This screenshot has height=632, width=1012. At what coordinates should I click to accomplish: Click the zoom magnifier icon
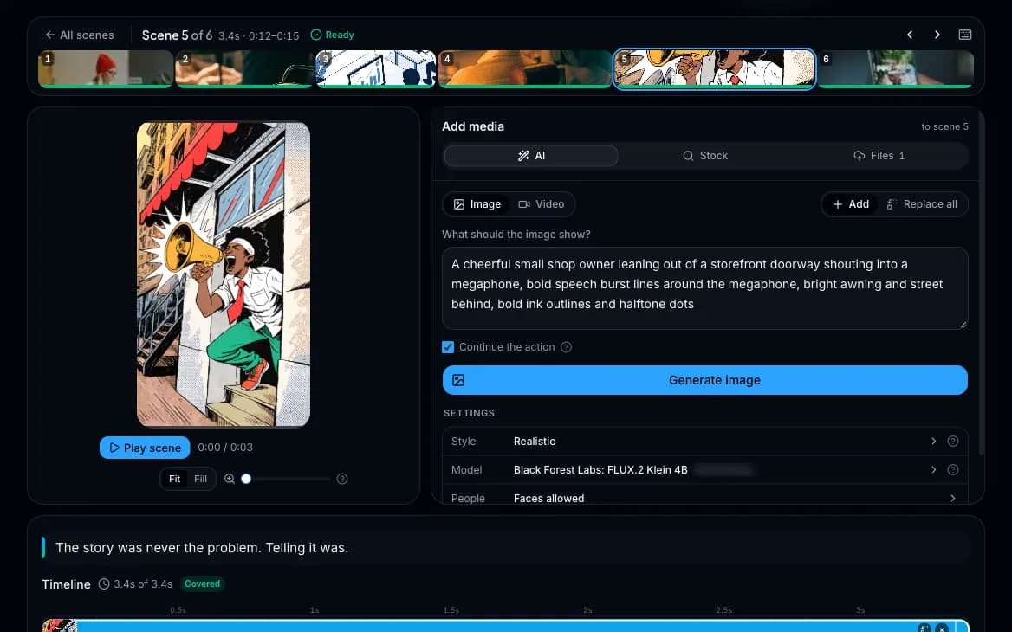(x=229, y=479)
